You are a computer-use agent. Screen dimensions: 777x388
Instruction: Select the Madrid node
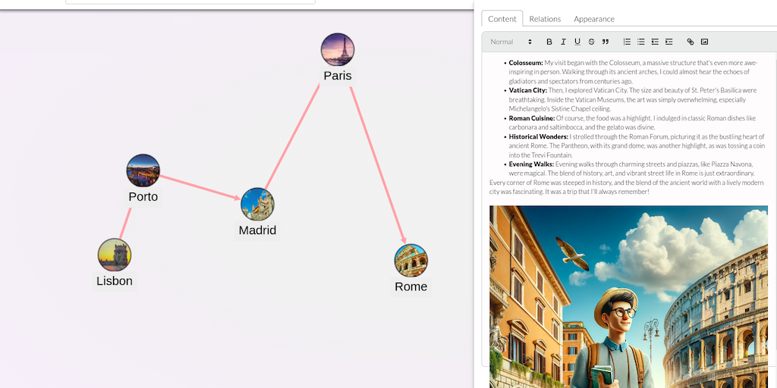257,205
